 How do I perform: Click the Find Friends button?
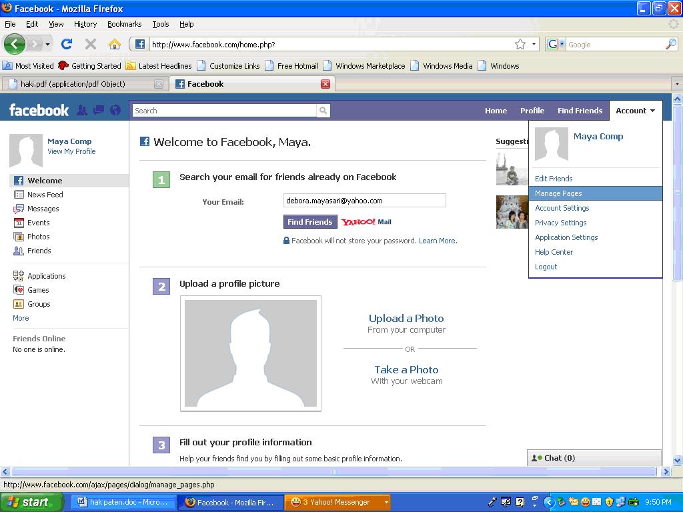tap(310, 221)
